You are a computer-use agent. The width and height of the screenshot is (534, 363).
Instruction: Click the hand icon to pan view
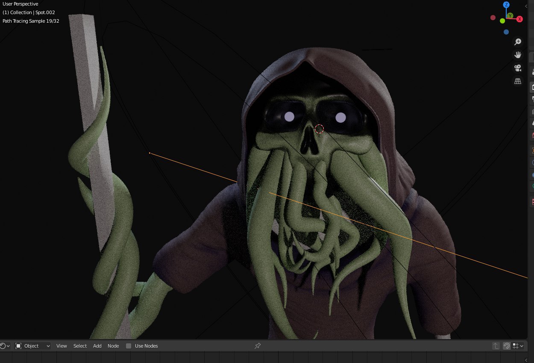click(x=518, y=55)
